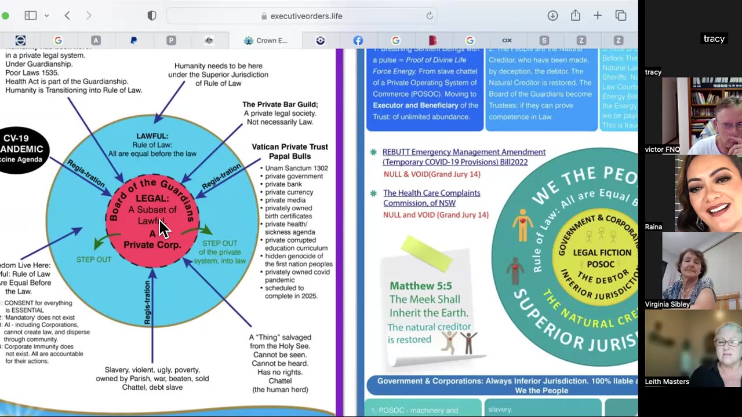This screenshot has height=417, width=742.
Task: Go forward to the next page
Action: (x=89, y=16)
